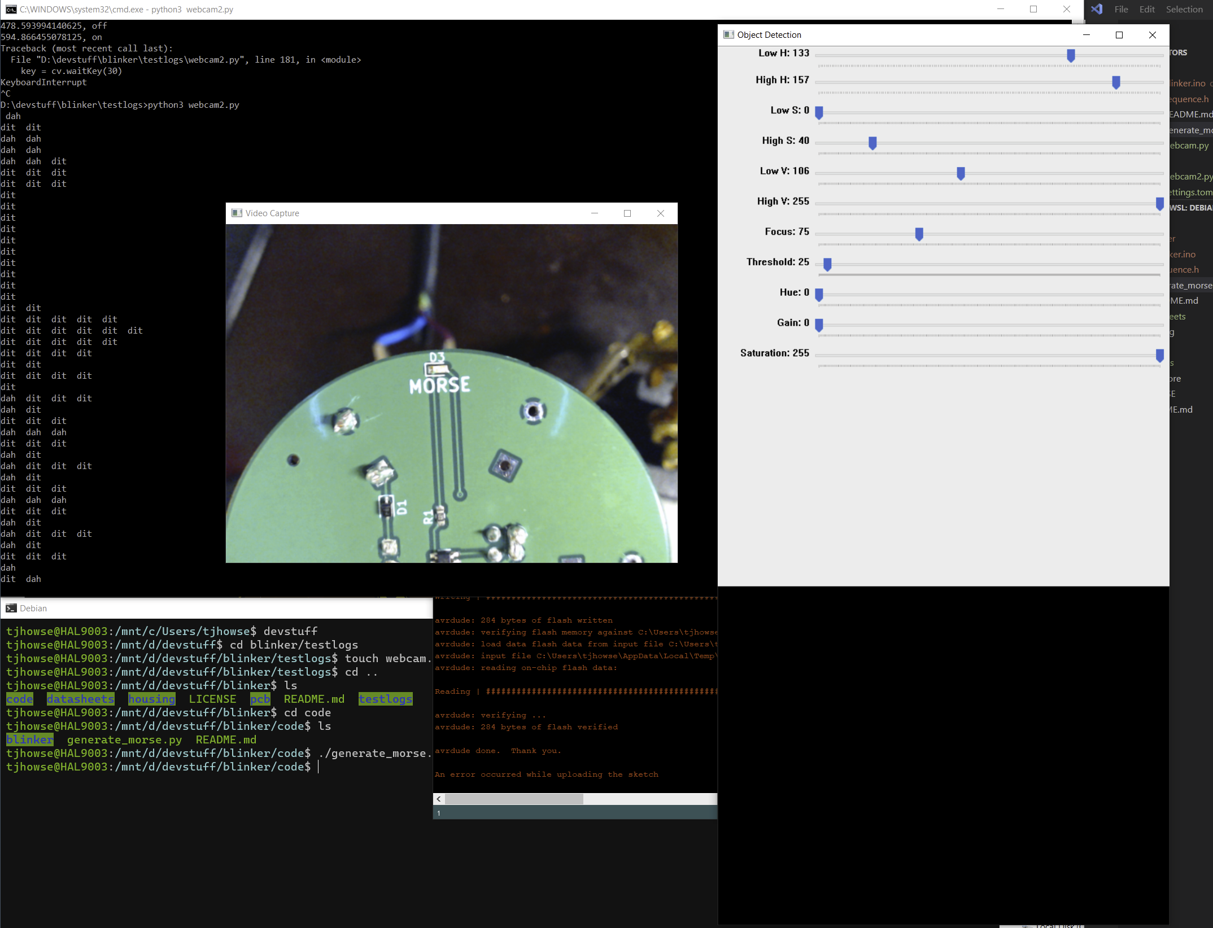Click the cmd.exe window title icon
The width and height of the screenshot is (1213, 928).
10,9
